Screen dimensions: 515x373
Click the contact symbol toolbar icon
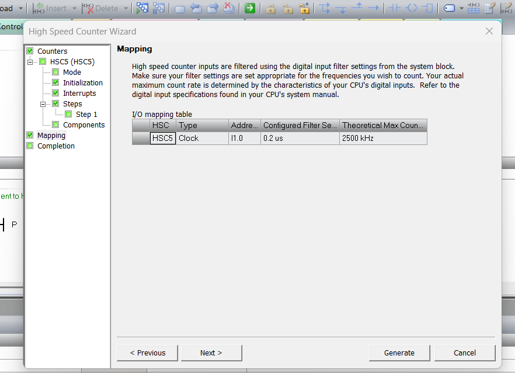pyautogui.click(x=395, y=8)
